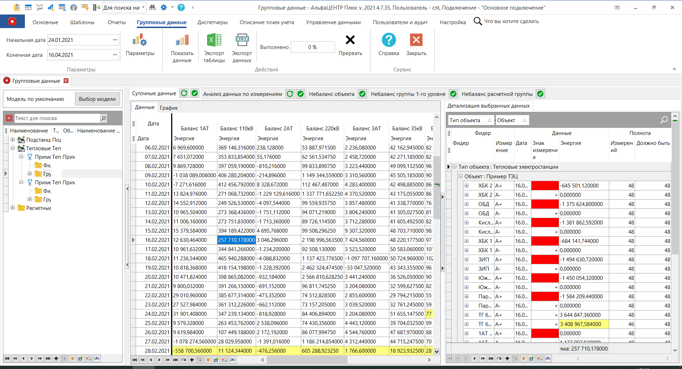Click the Выполнено progress bar
This screenshot has width=682, height=369.
312,47
